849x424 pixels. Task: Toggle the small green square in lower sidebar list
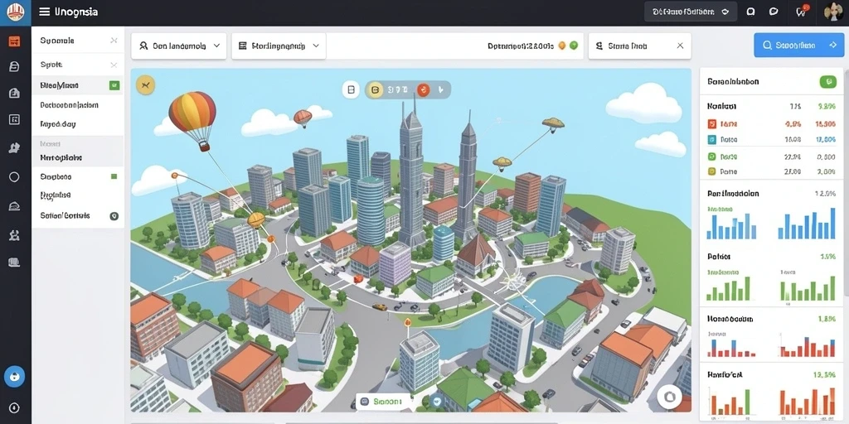pos(114,176)
